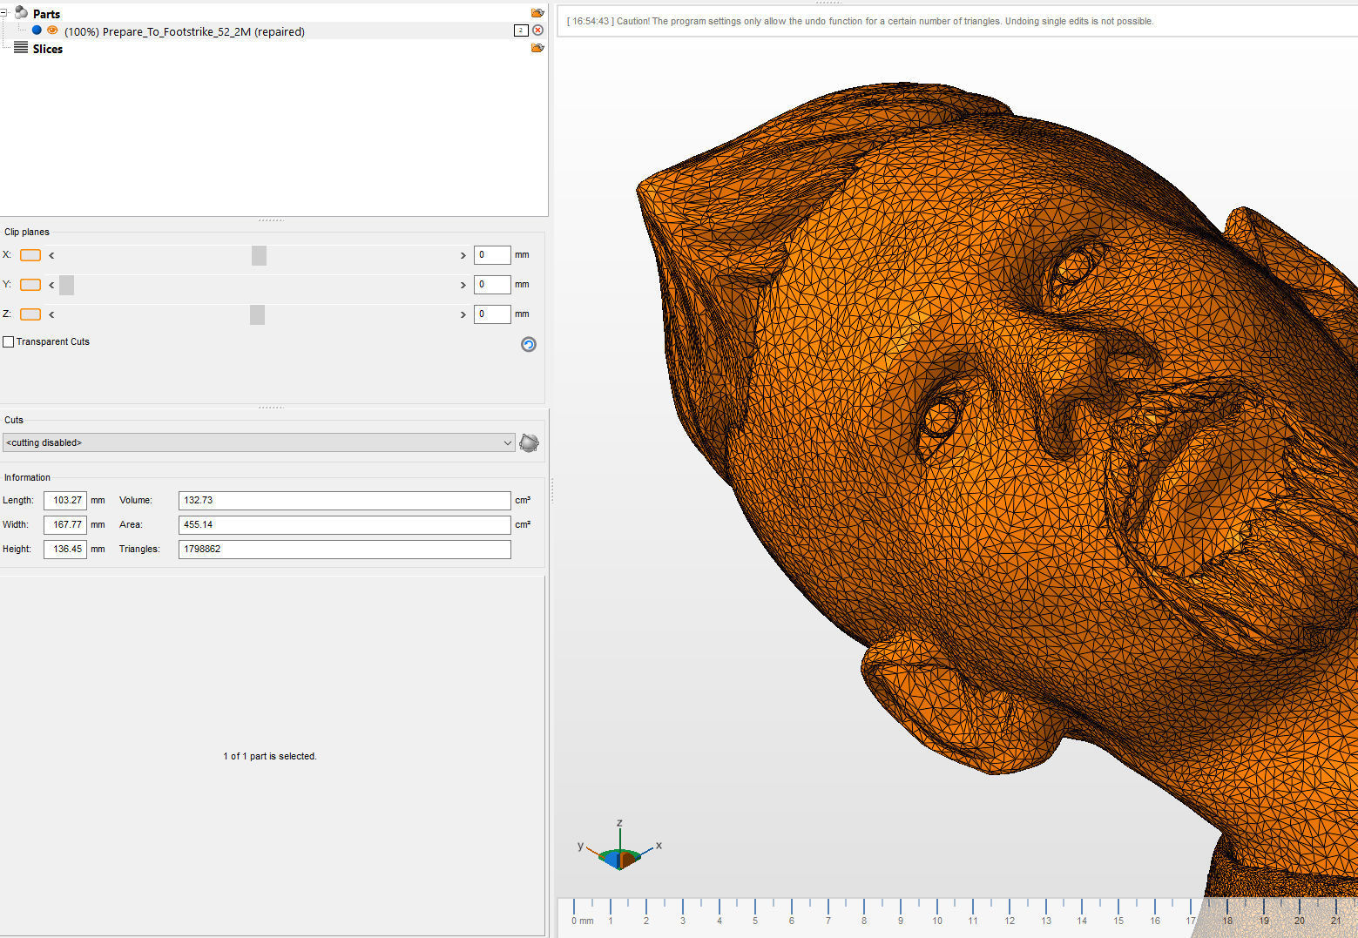The width and height of the screenshot is (1358, 938).
Task: Click the Information section label
Action: pos(27,477)
